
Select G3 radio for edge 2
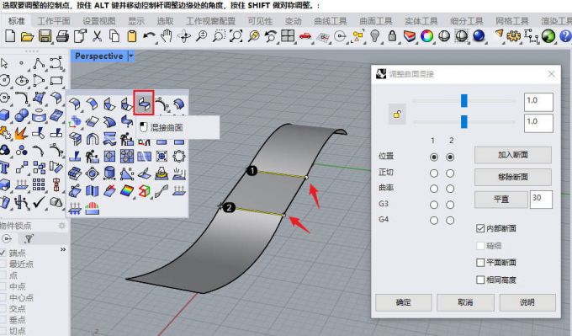click(450, 205)
